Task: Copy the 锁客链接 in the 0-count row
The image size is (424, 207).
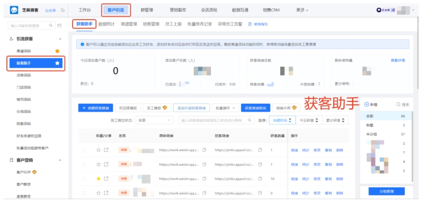Action: (260, 193)
